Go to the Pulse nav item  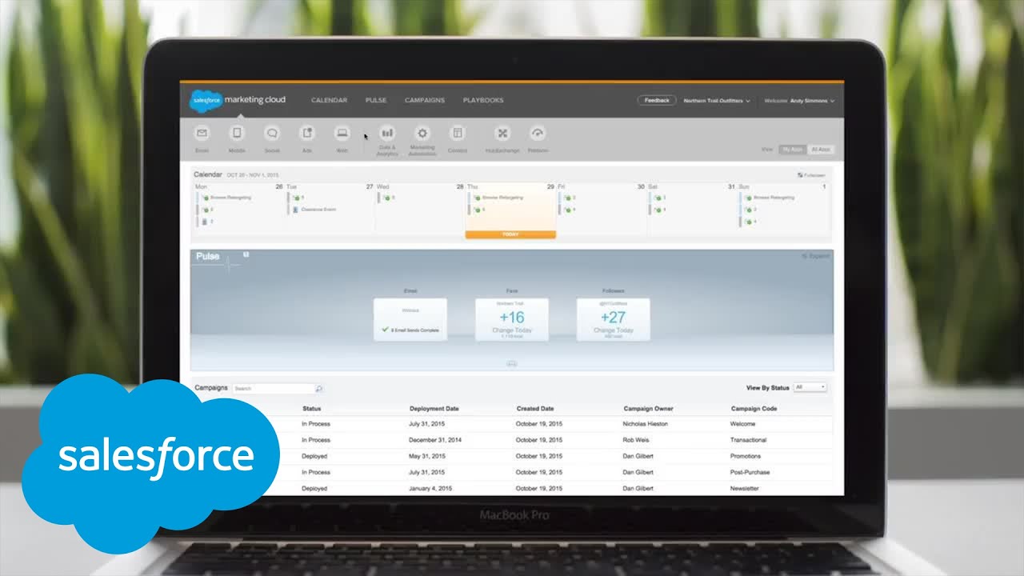376,100
